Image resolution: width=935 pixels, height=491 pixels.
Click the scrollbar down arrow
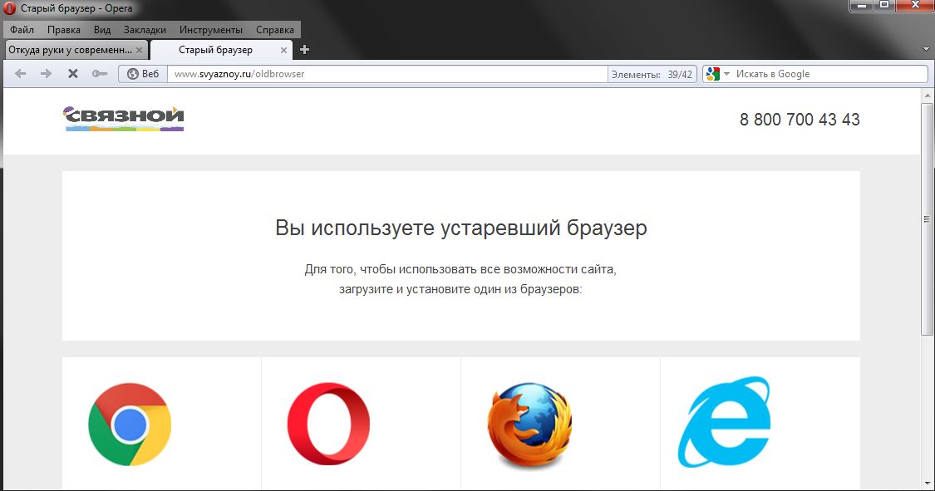927,484
